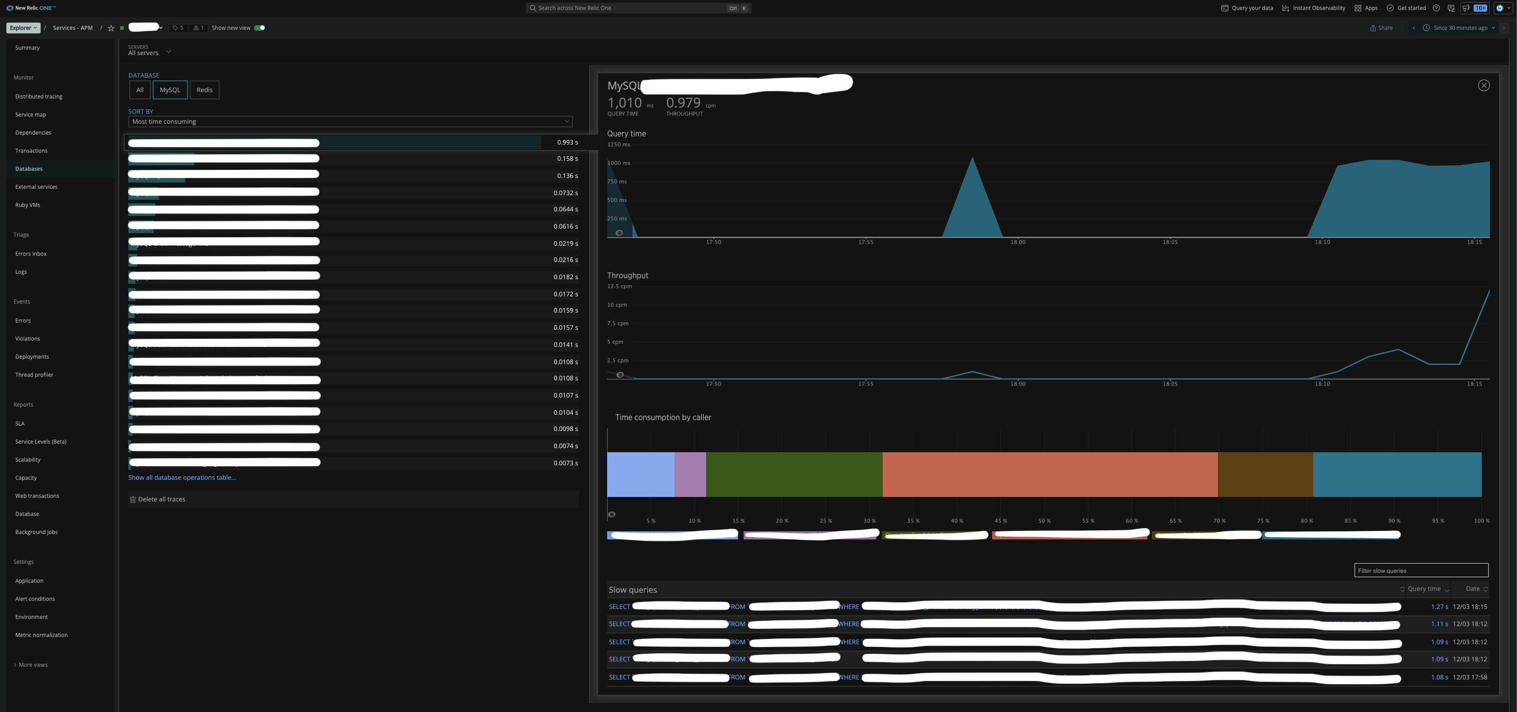Screen dimensions: 1517x712
Task: Open Ruby VMs in sidebar
Action: pyautogui.click(x=28, y=205)
